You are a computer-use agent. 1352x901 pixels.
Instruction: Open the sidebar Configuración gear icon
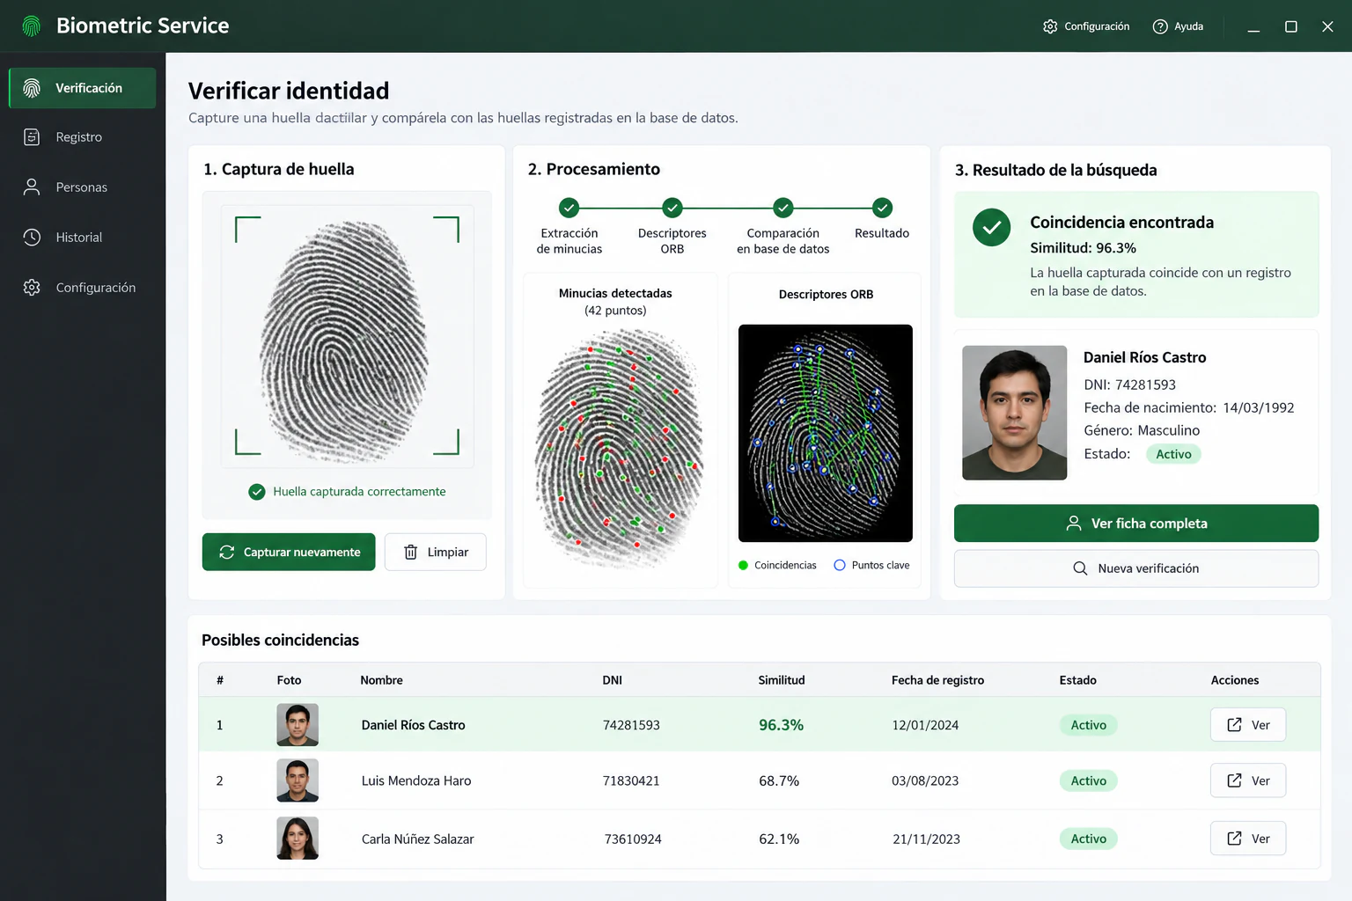click(32, 288)
